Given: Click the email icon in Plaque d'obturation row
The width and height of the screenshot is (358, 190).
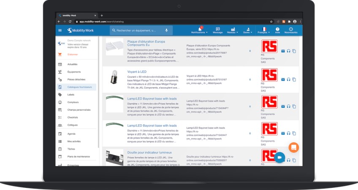Looking at the screenshot, I should click(x=283, y=51).
